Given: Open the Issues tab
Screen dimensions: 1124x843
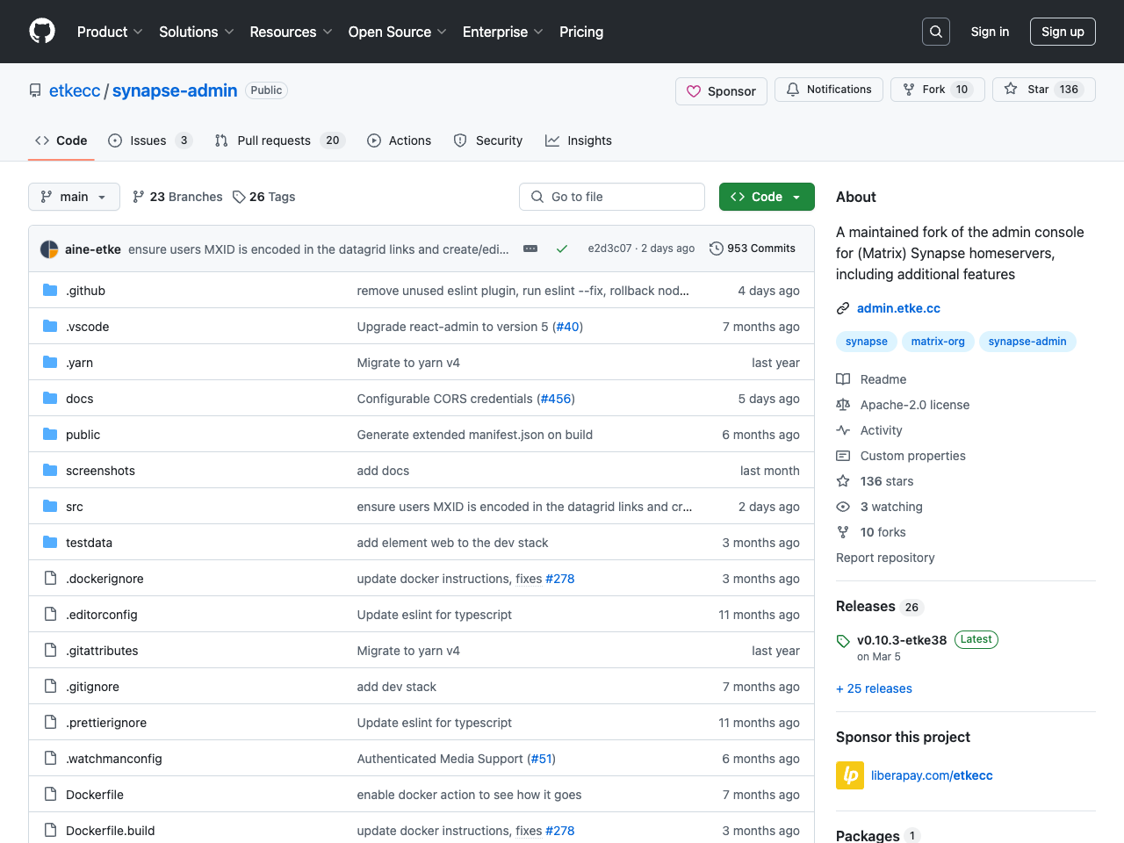Looking at the screenshot, I should tap(150, 140).
